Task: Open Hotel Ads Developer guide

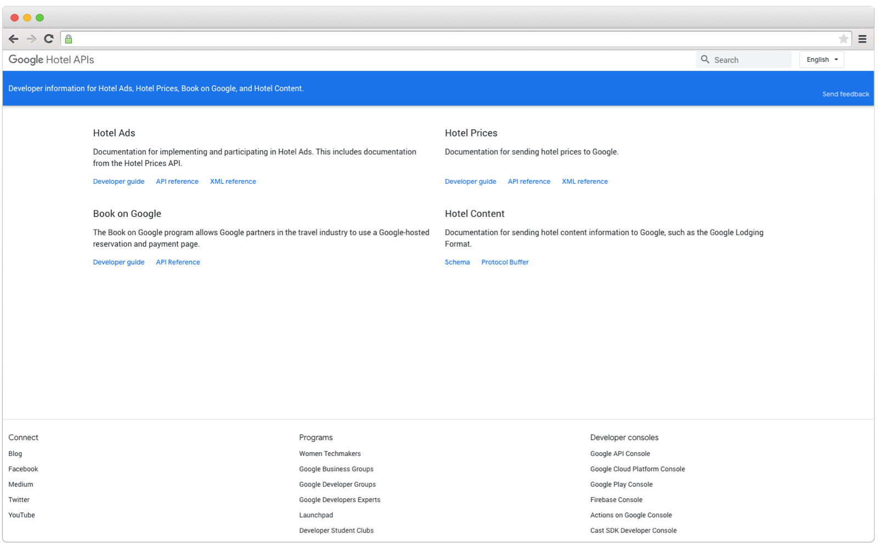Action: pos(119,181)
